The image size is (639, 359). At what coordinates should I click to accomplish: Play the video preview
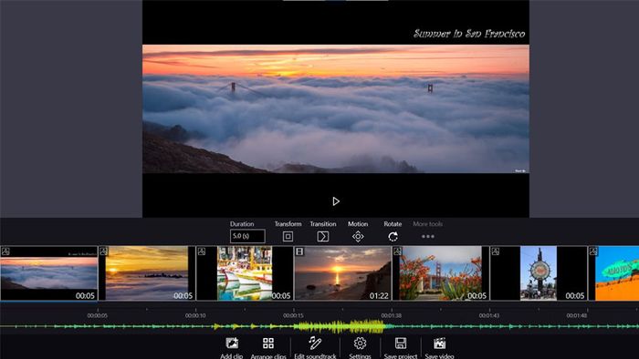pos(336,201)
